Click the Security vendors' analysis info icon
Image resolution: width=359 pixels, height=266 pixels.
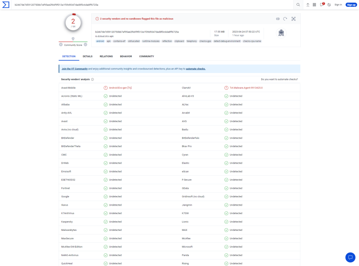tap(92, 79)
